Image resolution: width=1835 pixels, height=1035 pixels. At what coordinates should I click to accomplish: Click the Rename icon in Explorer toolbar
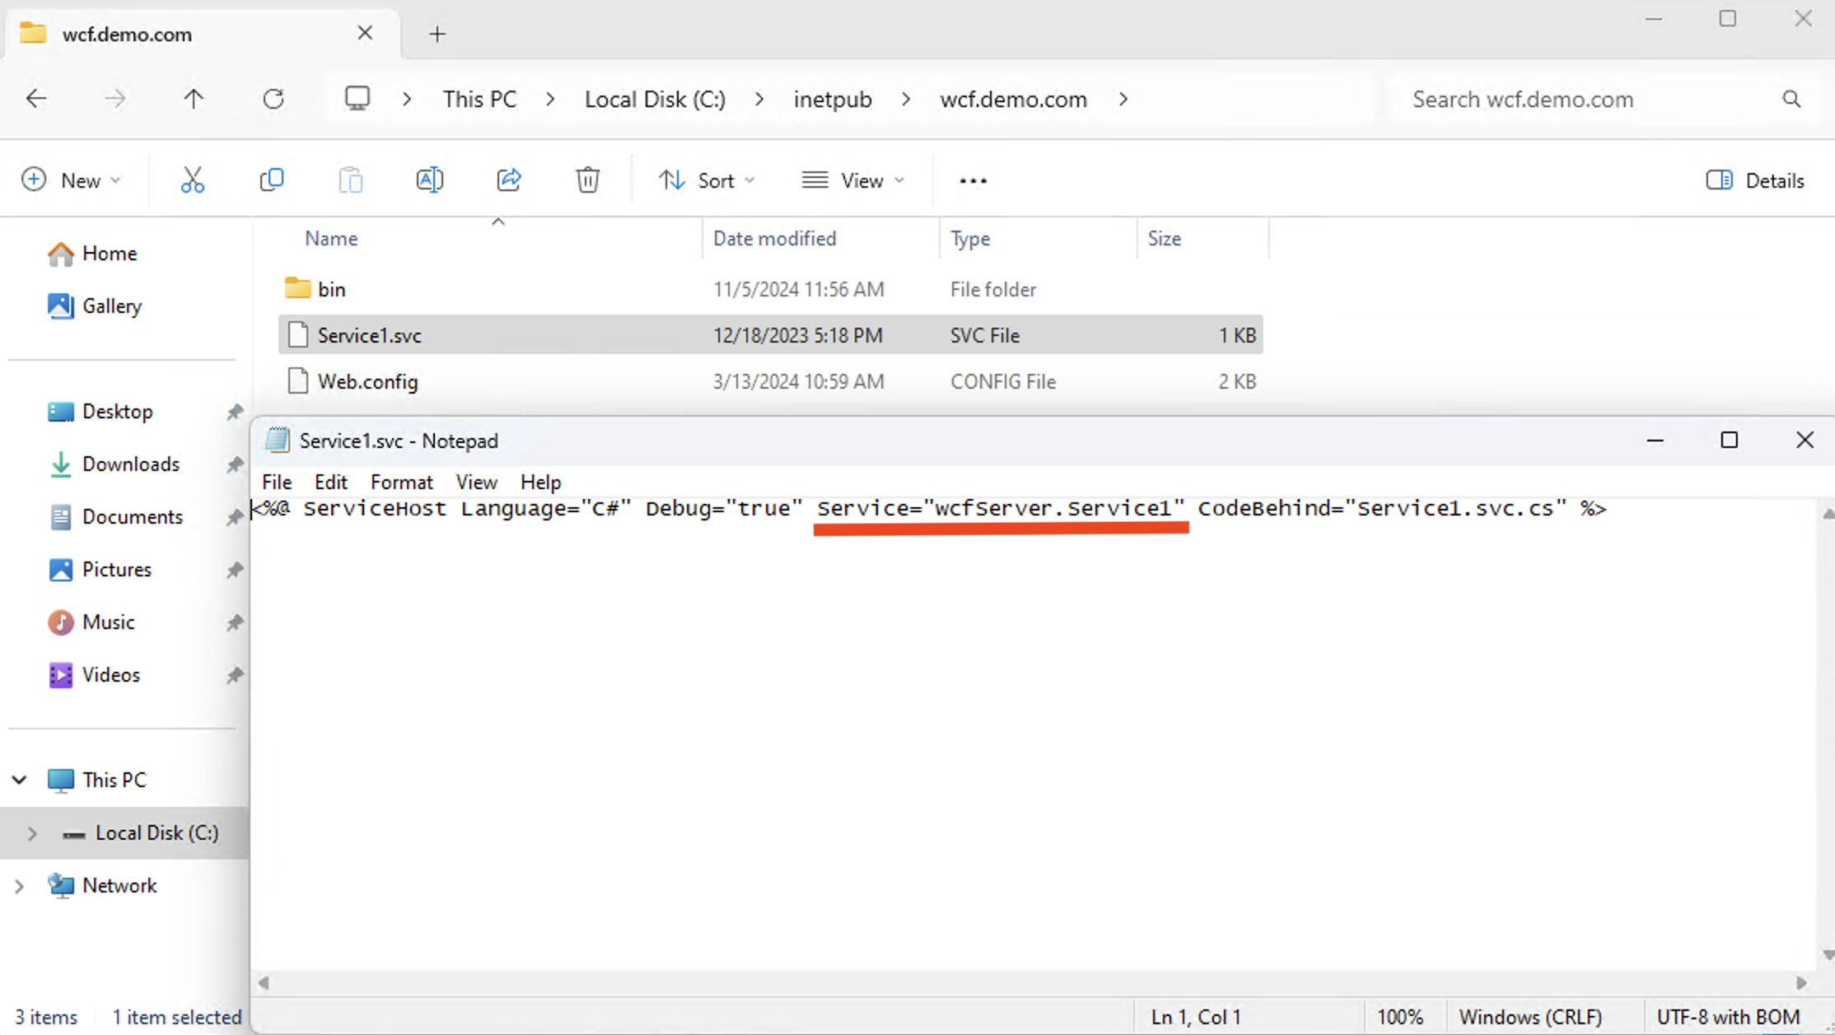point(430,180)
